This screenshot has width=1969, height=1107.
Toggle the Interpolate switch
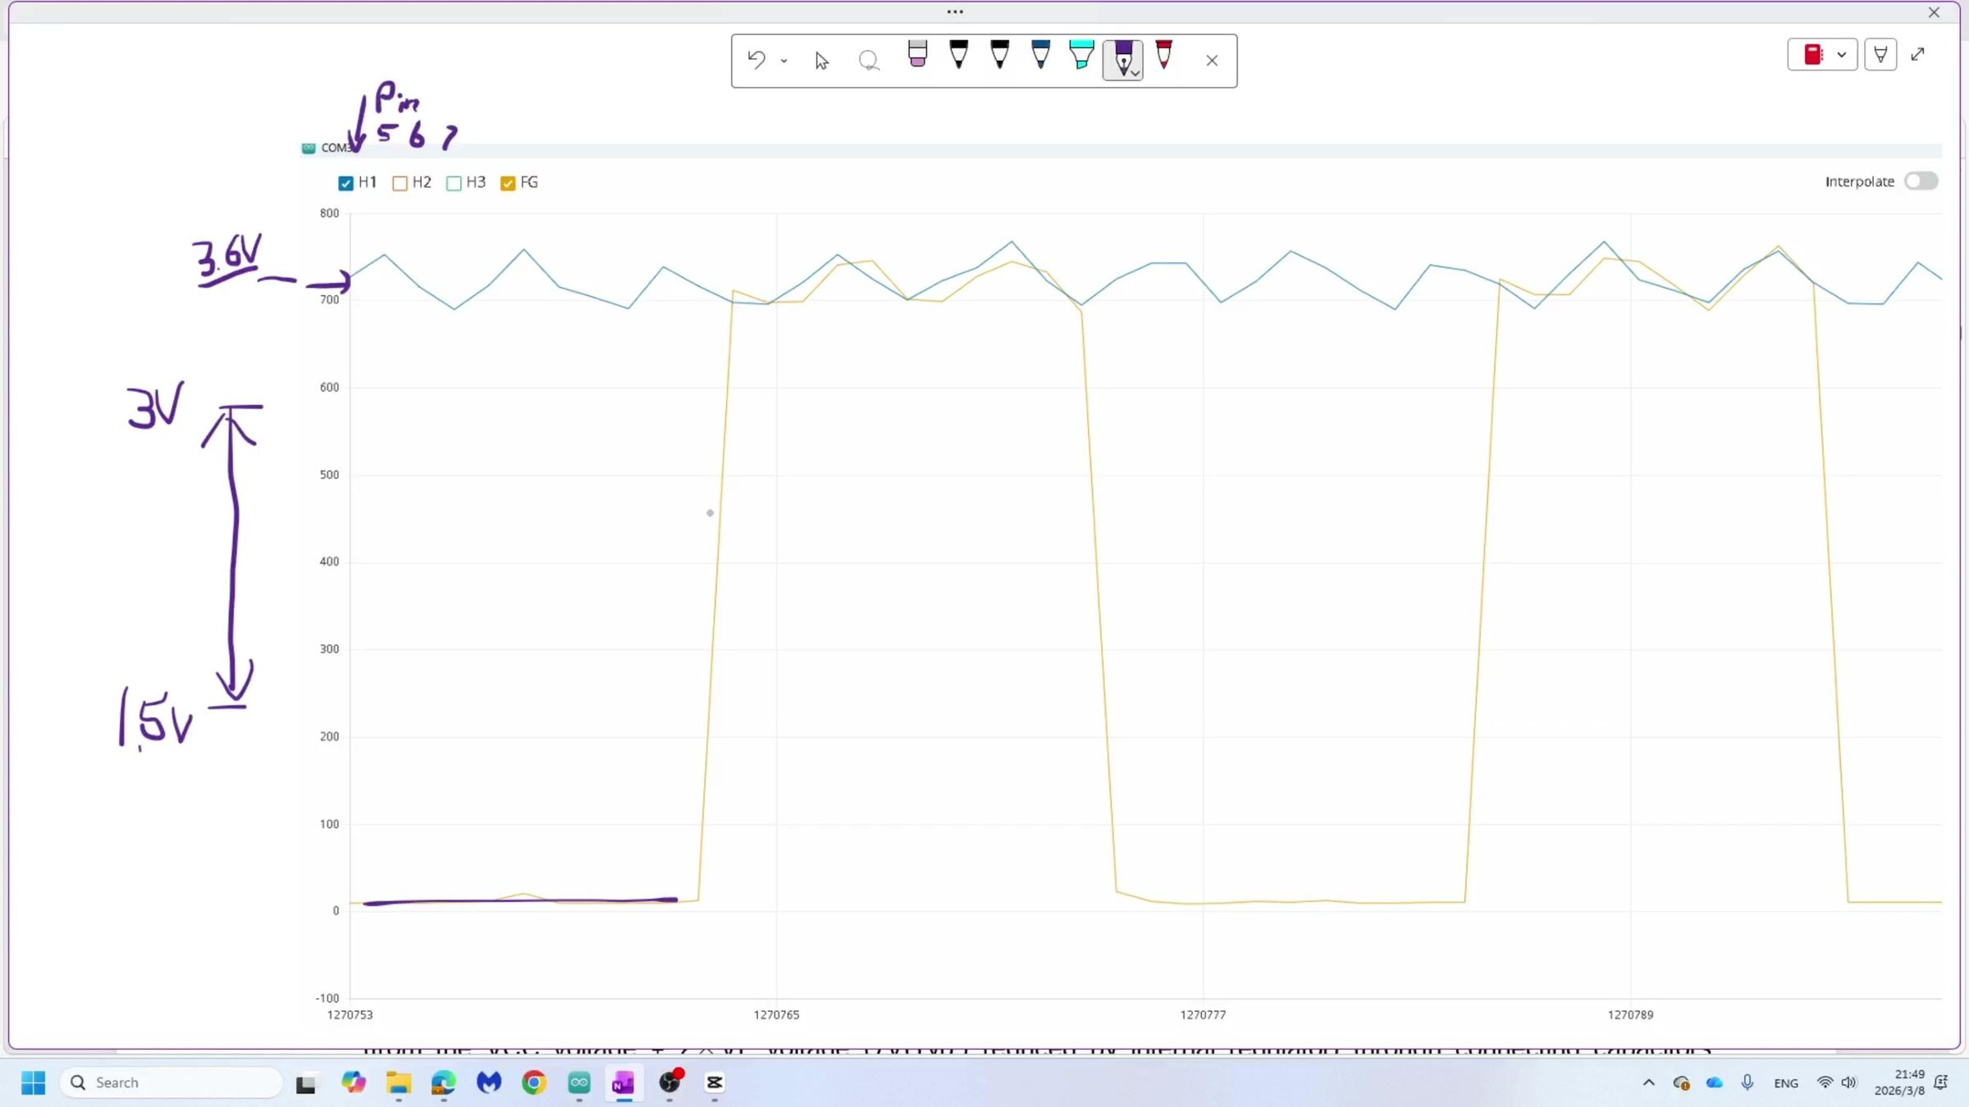tap(1921, 181)
